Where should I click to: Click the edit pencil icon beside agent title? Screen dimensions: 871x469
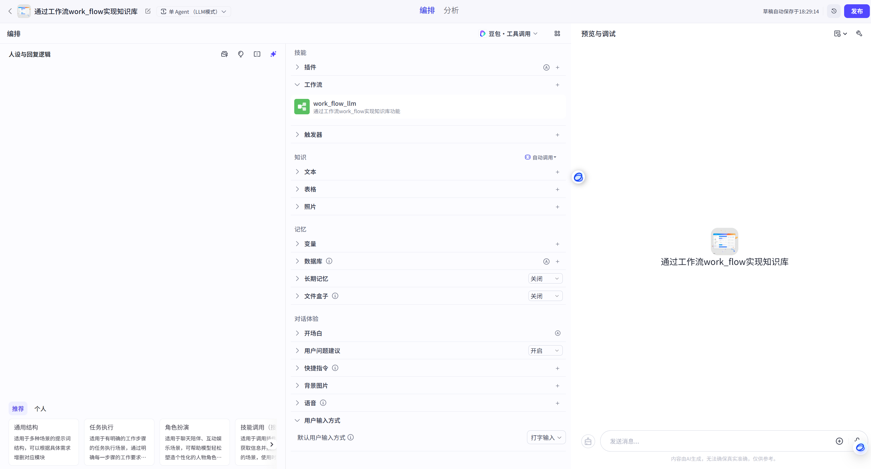click(x=148, y=11)
